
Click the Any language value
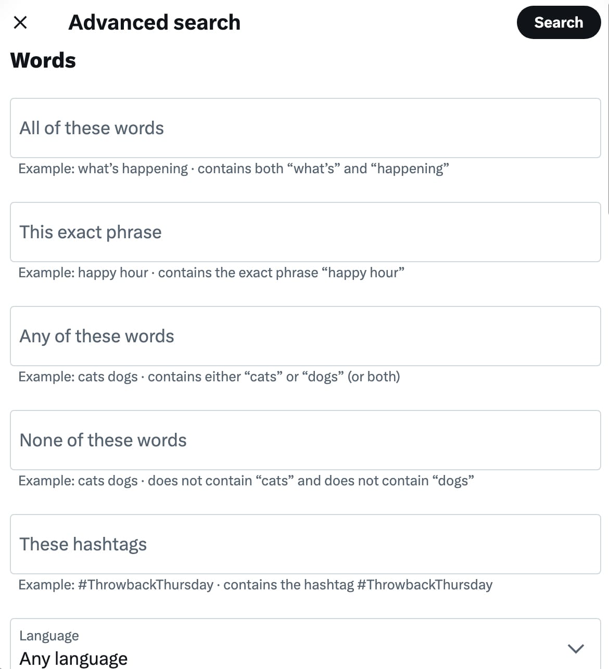(x=73, y=658)
